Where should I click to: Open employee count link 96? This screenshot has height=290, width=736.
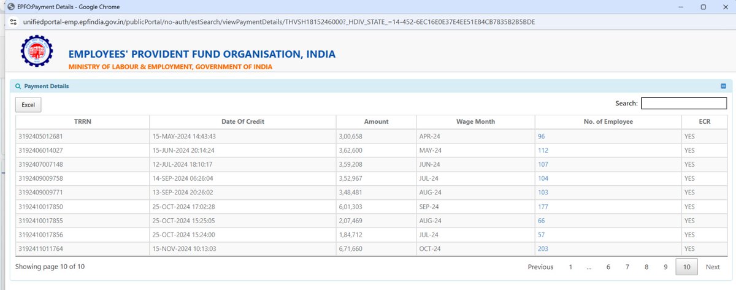[x=542, y=136]
